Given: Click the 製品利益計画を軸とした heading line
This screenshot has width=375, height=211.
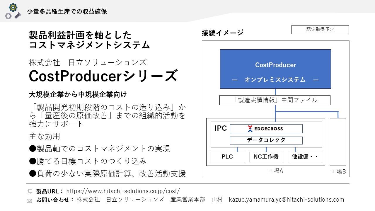Looking at the screenshot, I should point(80,35).
